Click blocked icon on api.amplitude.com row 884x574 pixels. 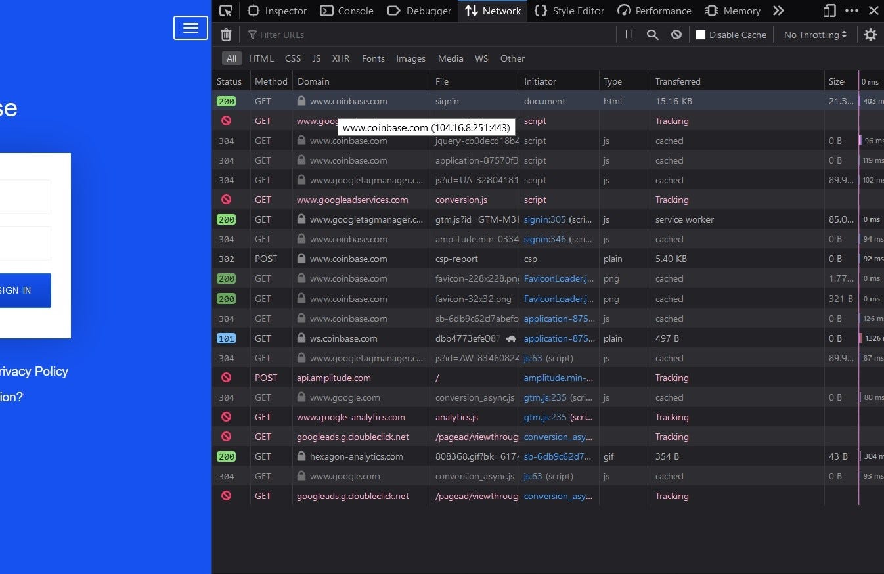[x=226, y=378]
